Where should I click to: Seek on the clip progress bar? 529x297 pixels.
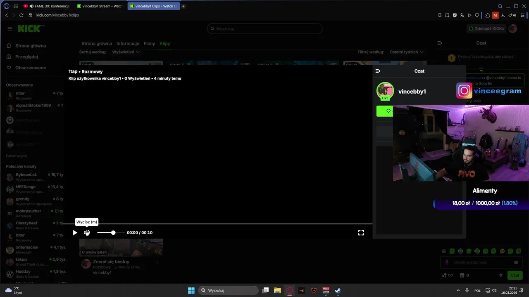point(217,224)
